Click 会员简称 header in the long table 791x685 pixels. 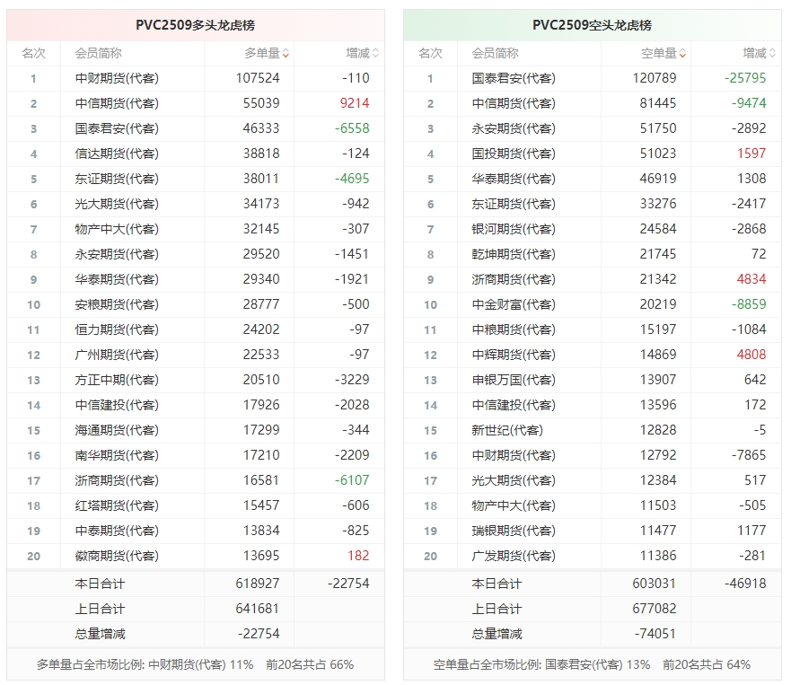[99, 53]
